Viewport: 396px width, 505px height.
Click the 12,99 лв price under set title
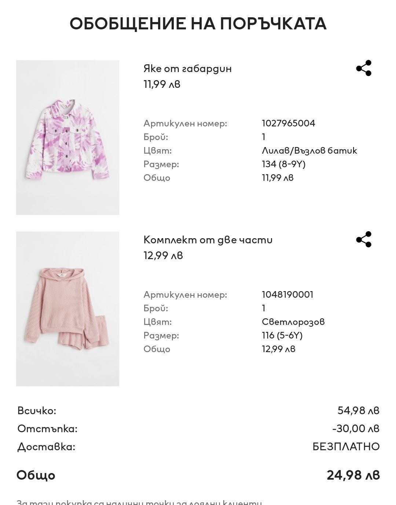[163, 255]
